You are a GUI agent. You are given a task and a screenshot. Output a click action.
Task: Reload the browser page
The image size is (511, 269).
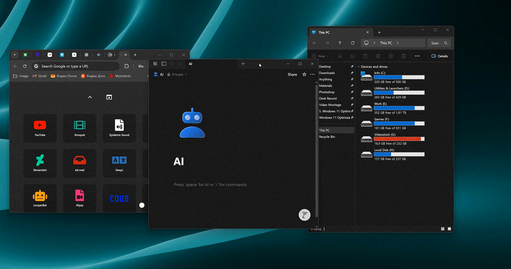point(25,66)
